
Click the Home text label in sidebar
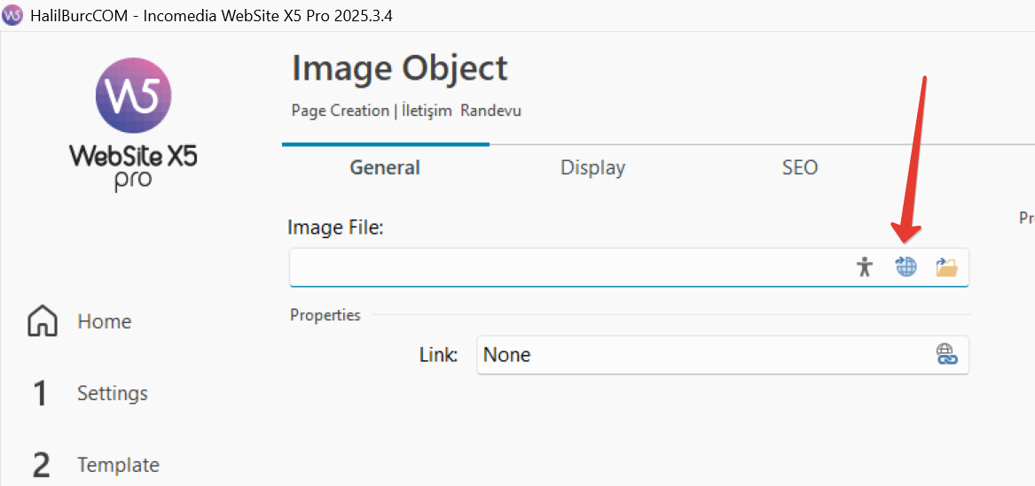(104, 321)
